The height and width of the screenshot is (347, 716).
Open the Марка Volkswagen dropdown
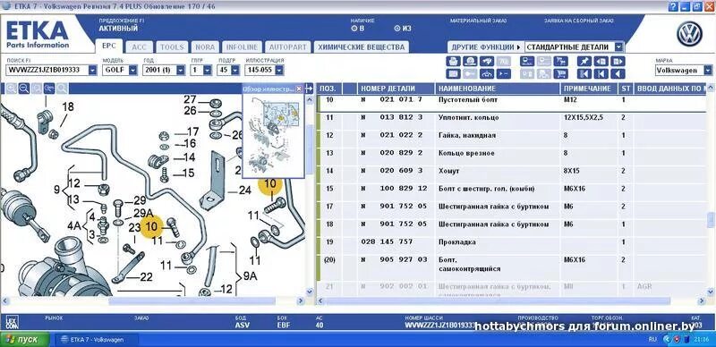pyautogui.click(x=708, y=71)
